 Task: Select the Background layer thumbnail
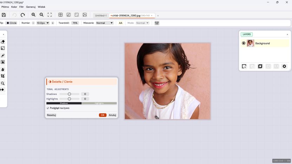[x=251, y=43]
